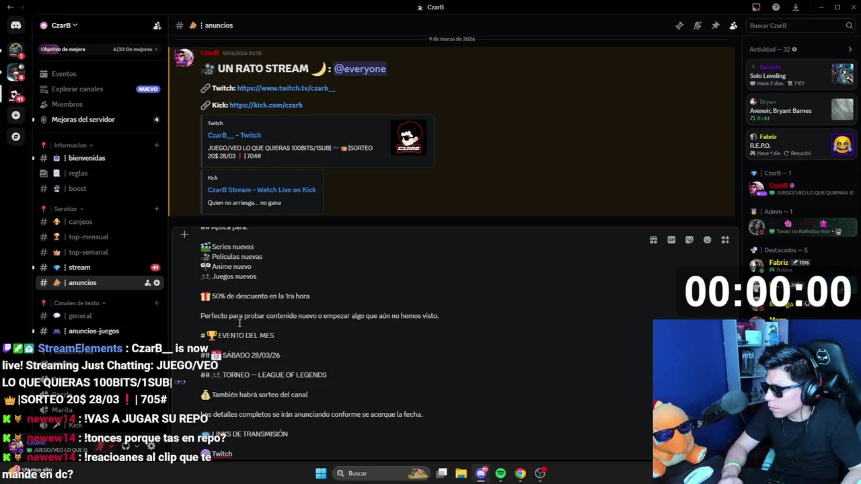Screen dimensions: 861x484
Task: Click the Twitch embed thumbnail image
Action: point(409,138)
